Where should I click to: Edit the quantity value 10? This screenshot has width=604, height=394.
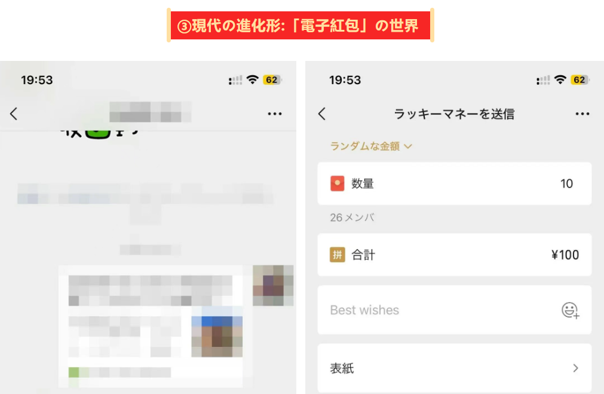[566, 183]
